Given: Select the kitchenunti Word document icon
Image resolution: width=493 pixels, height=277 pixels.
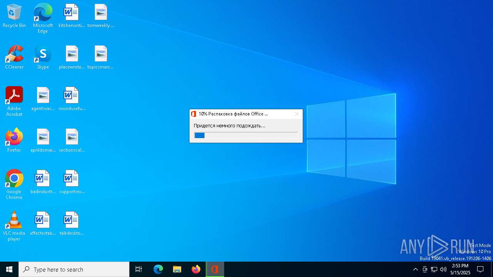Looking at the screenshot, I should [72, 16].
